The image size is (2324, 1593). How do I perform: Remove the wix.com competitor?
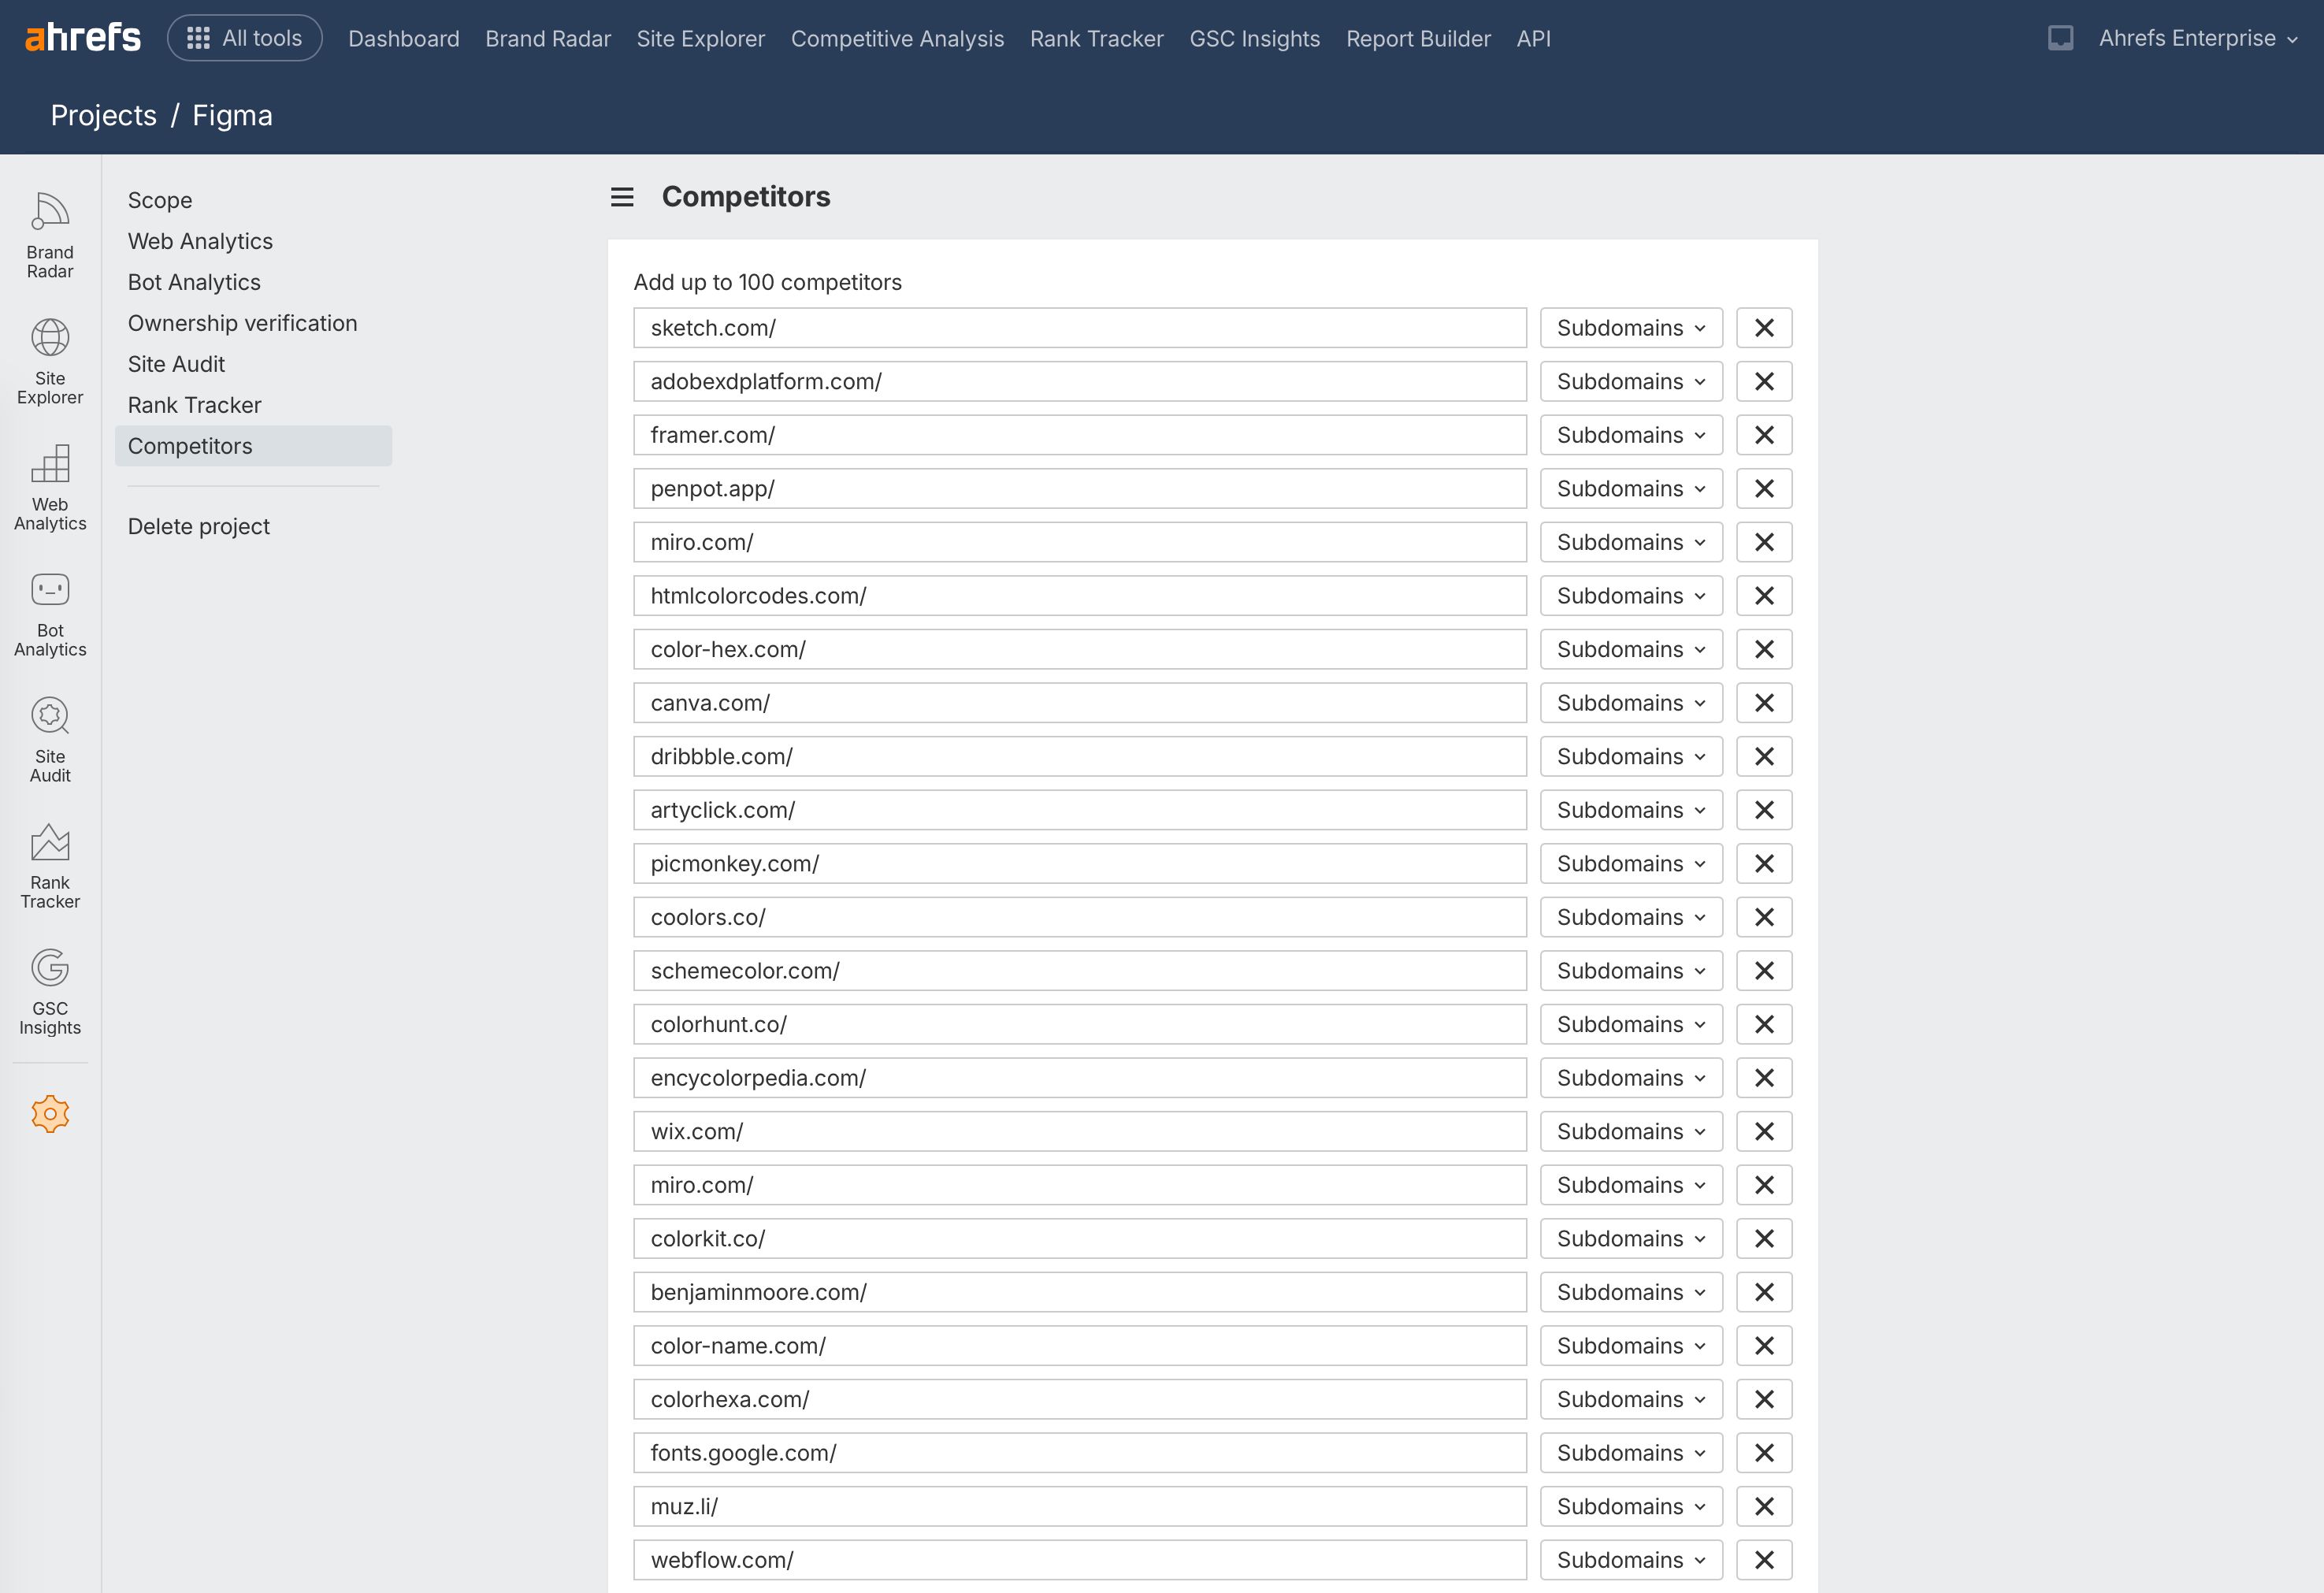tap(1764, 1132)
